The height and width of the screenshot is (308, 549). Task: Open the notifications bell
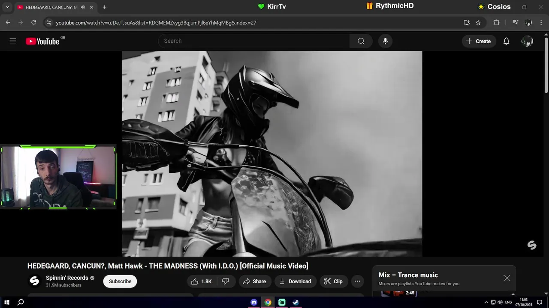(506, 41)
